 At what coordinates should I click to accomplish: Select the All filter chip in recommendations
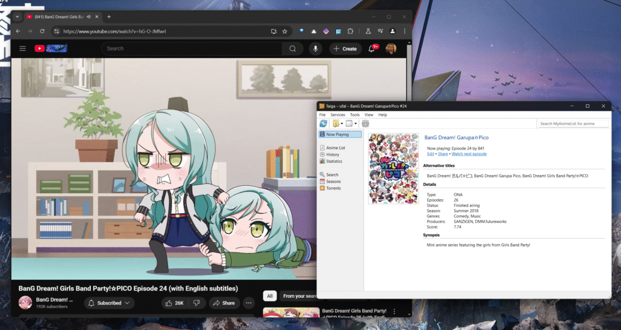coord(270,296)
